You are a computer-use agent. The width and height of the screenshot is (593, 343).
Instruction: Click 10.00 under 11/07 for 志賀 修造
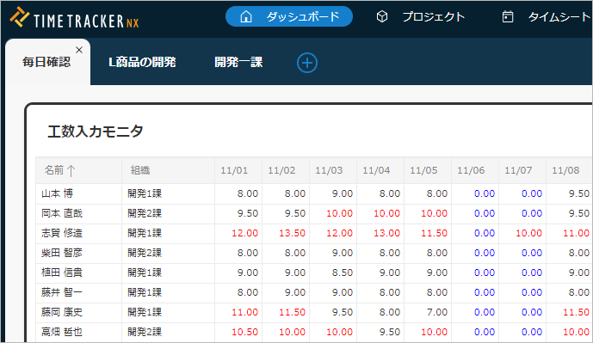(528, 233)
